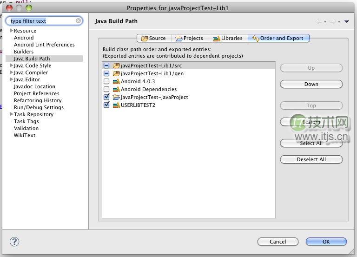Click Cancel to dismiss the dialog
The image size is (357, 257).
[x=278, y=242]
